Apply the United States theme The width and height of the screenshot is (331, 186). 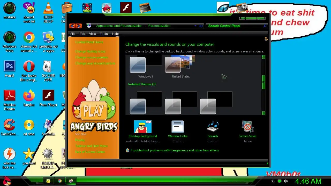(181, 67)
